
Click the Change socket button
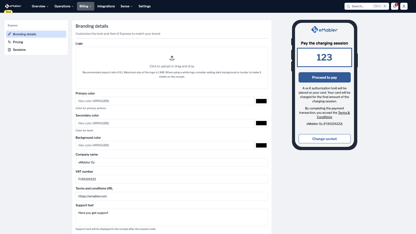point(324,139)
